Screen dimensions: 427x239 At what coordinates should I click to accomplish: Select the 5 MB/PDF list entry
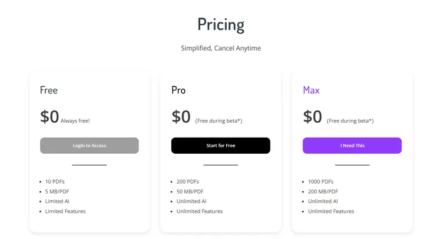click(57, 191)
